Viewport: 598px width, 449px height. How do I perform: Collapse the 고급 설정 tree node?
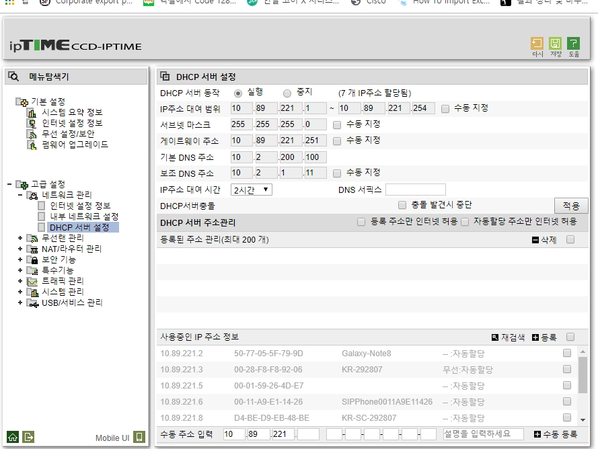[x=9, y=184]
